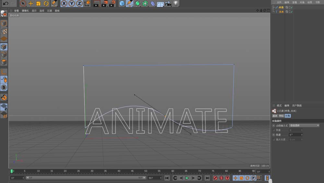
Task: Click frame 45 on the timeline ruler
Action: tap(132, 171)
